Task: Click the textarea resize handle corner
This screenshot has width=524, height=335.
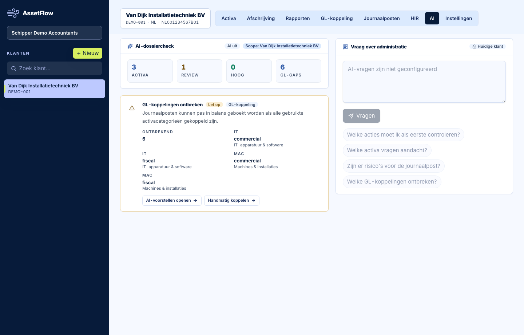Action: [504, 100]
